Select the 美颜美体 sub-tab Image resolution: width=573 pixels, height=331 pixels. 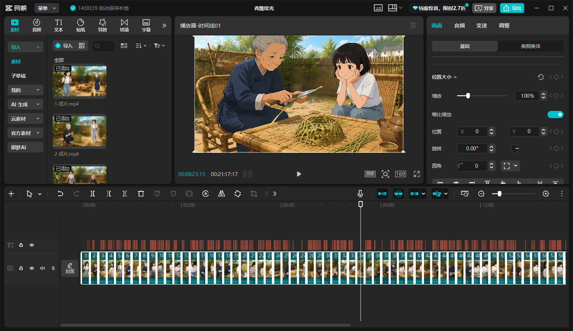click(531, 46)
